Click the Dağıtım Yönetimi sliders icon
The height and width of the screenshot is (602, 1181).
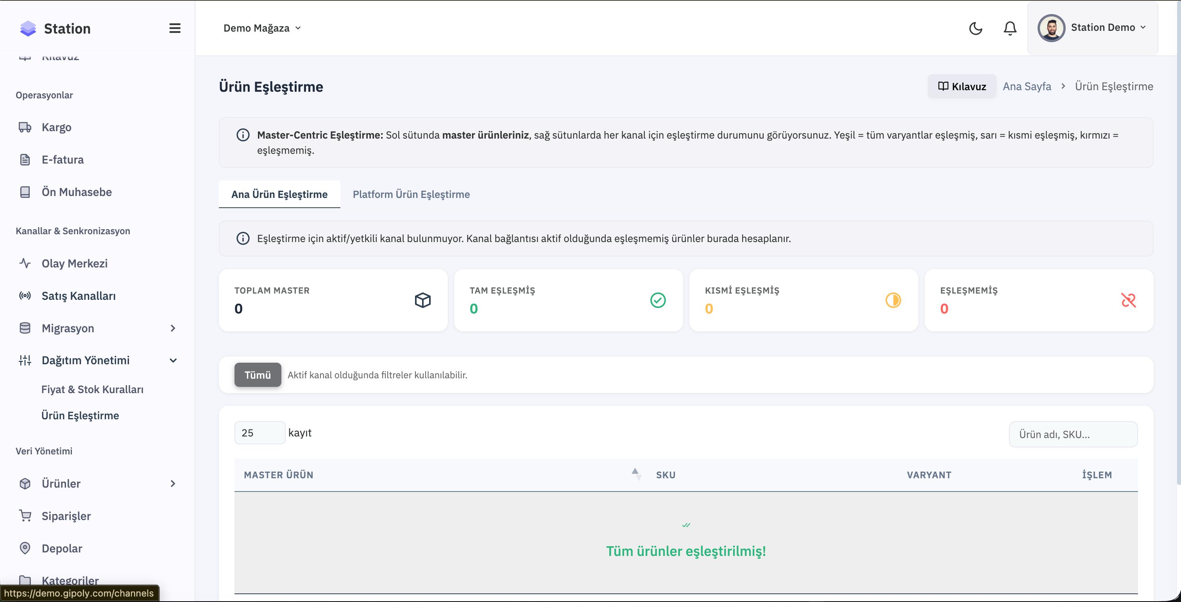(25, 360)
